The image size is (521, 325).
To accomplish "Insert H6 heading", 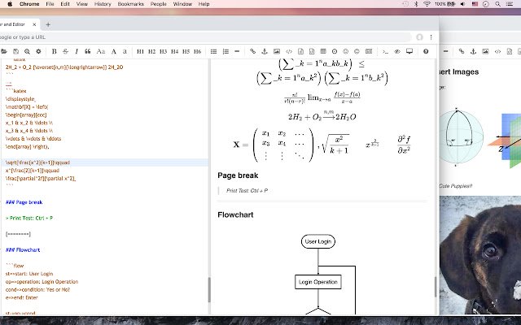I will 197,51.
